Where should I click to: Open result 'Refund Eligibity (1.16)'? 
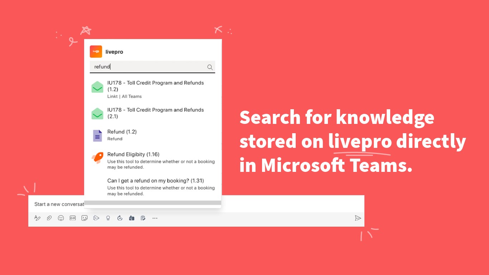tap(153, 160)
